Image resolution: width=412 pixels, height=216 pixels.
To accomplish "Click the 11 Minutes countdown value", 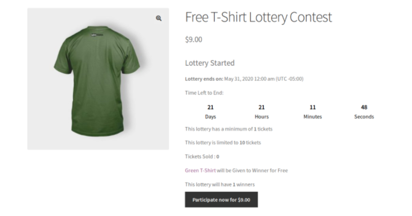I will (312, 108).
